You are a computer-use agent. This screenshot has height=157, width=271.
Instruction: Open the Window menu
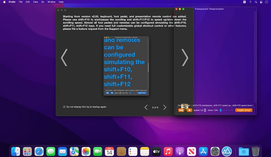(x=52, y=2)
